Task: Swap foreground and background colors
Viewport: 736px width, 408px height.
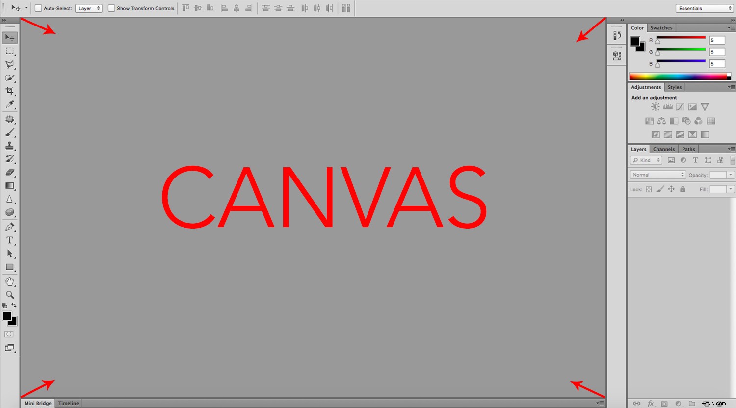Action: (x=14, y=305)
